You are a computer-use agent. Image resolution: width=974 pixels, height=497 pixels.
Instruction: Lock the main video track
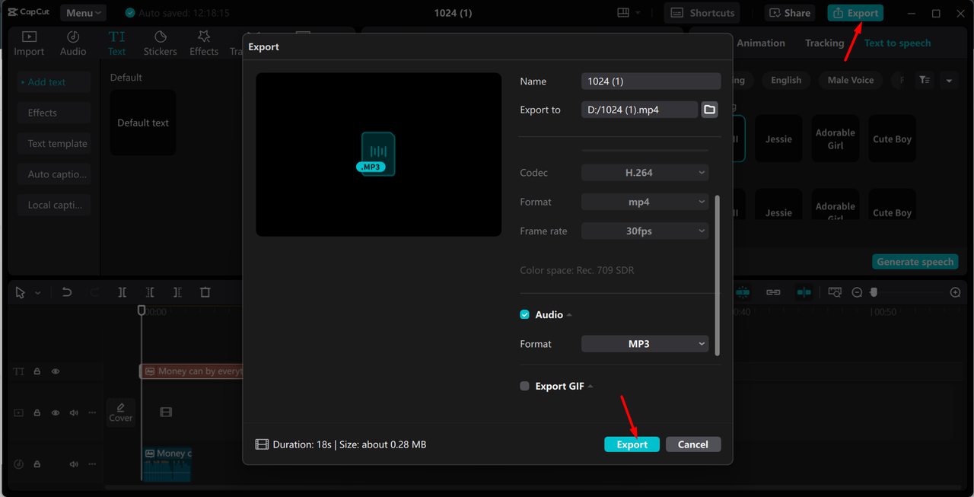[x=37, y=413]
